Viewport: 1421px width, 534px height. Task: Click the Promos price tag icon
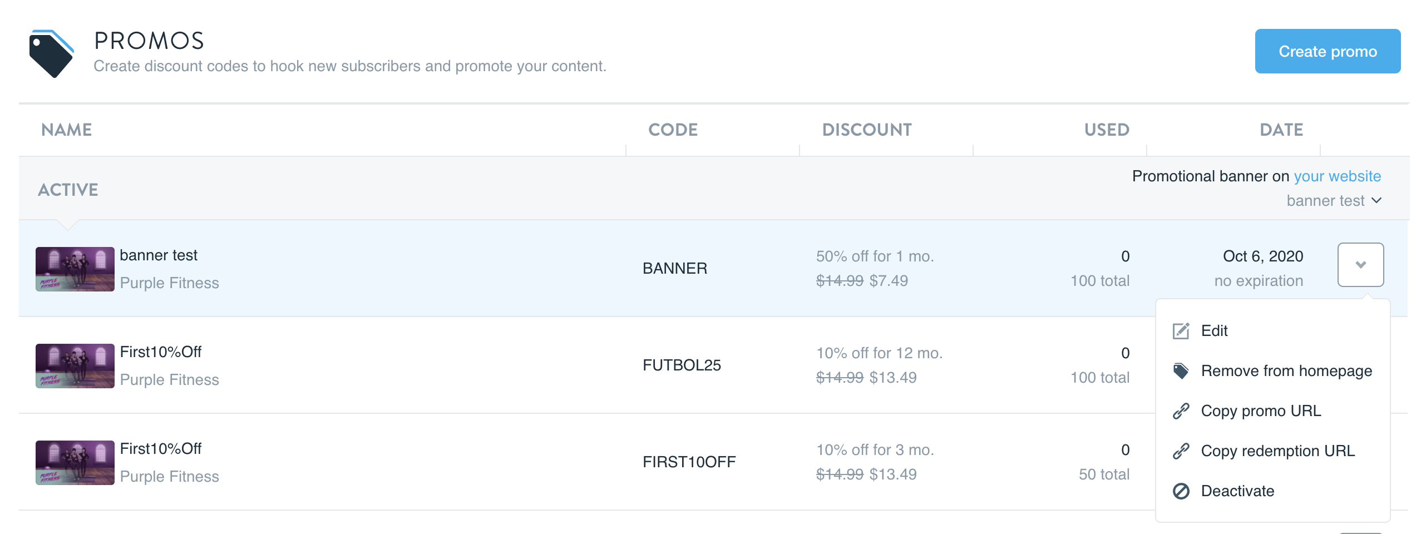point(51,53)
